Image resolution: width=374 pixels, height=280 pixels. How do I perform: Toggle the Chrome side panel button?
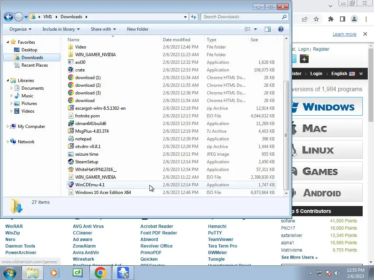pyautogui.click(x=343, y=19)
